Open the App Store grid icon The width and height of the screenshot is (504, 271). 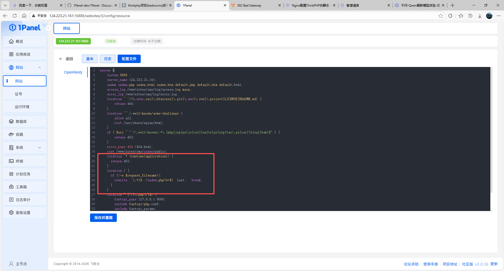11,54
